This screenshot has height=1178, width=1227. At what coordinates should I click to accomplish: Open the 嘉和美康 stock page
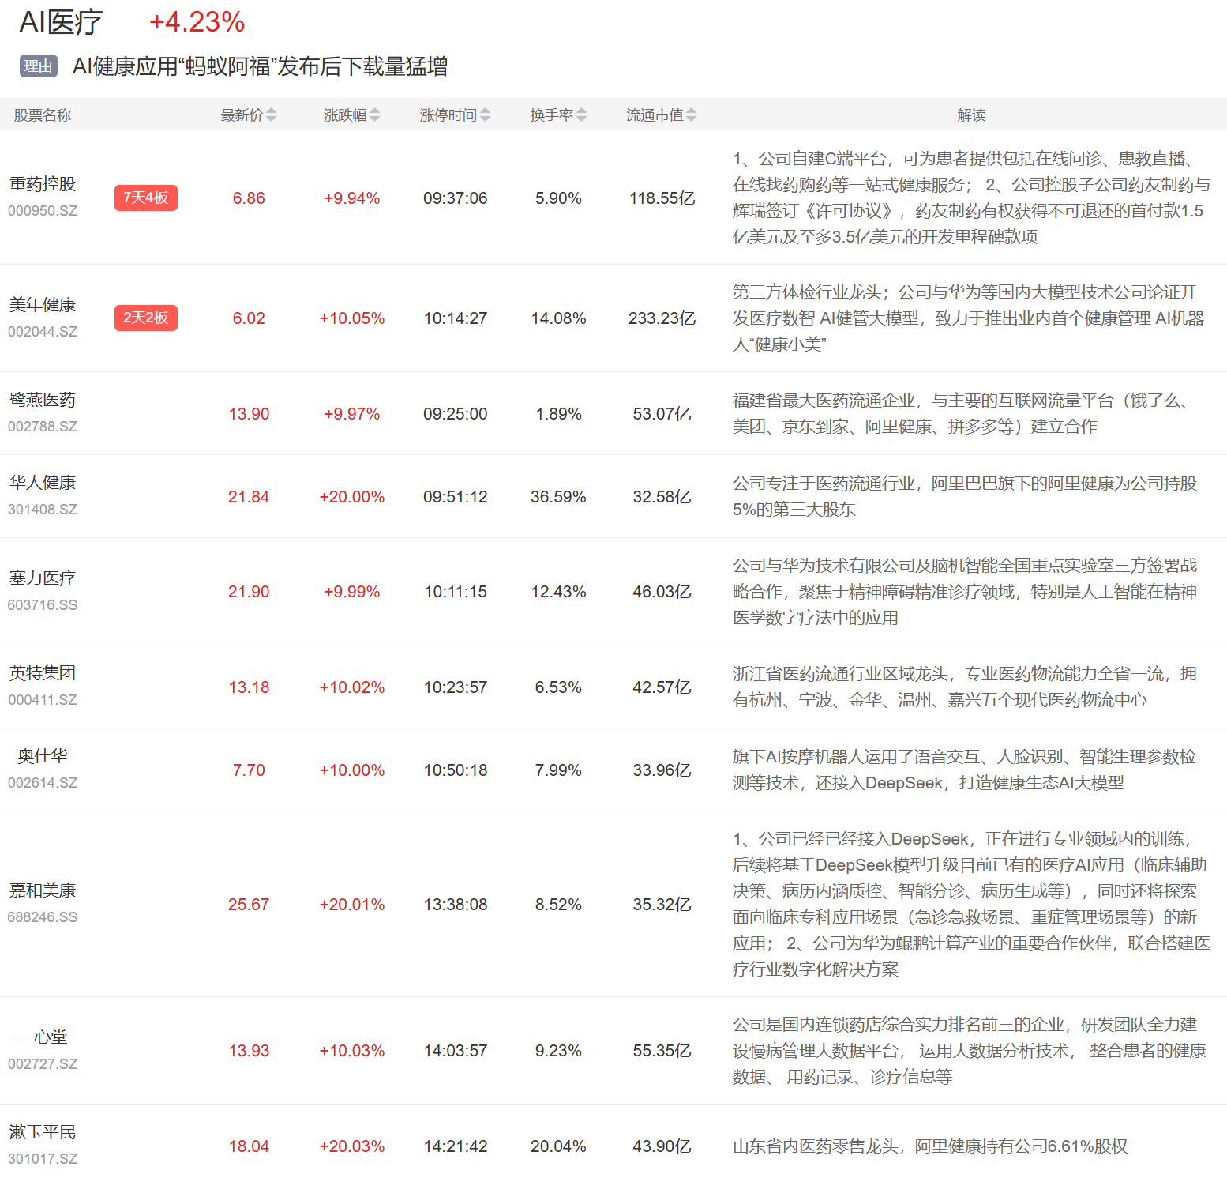pos(43,890)
